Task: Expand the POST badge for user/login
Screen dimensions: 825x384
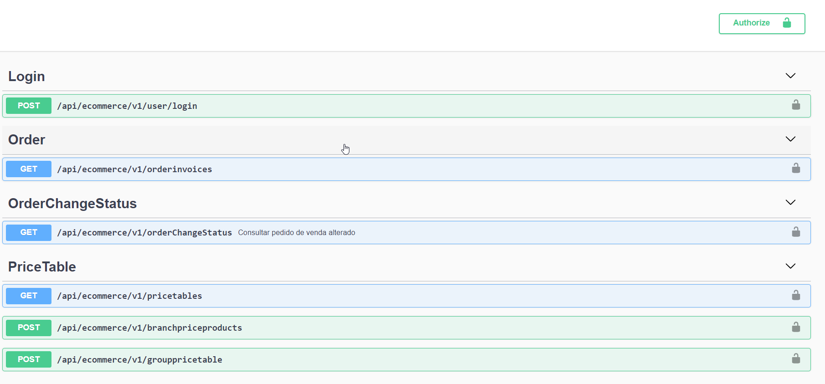Action: (29, 106)
